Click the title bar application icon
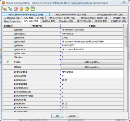130x121 pixels. (x=4, y=3)
